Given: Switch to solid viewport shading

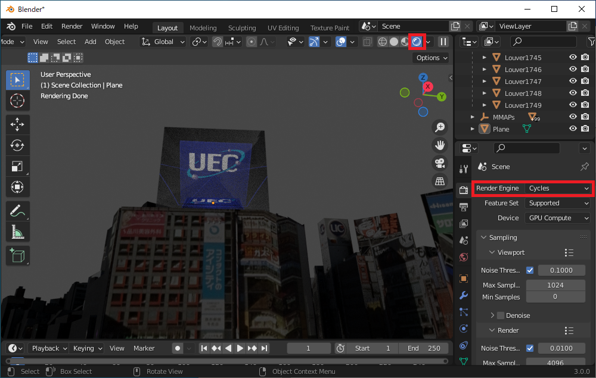Looking at the screenshot, I should 394,42.
